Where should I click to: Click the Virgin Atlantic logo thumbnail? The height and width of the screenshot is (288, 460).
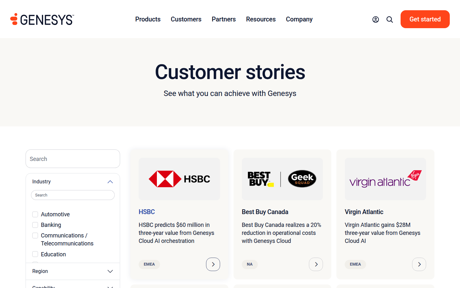[385, 179]
